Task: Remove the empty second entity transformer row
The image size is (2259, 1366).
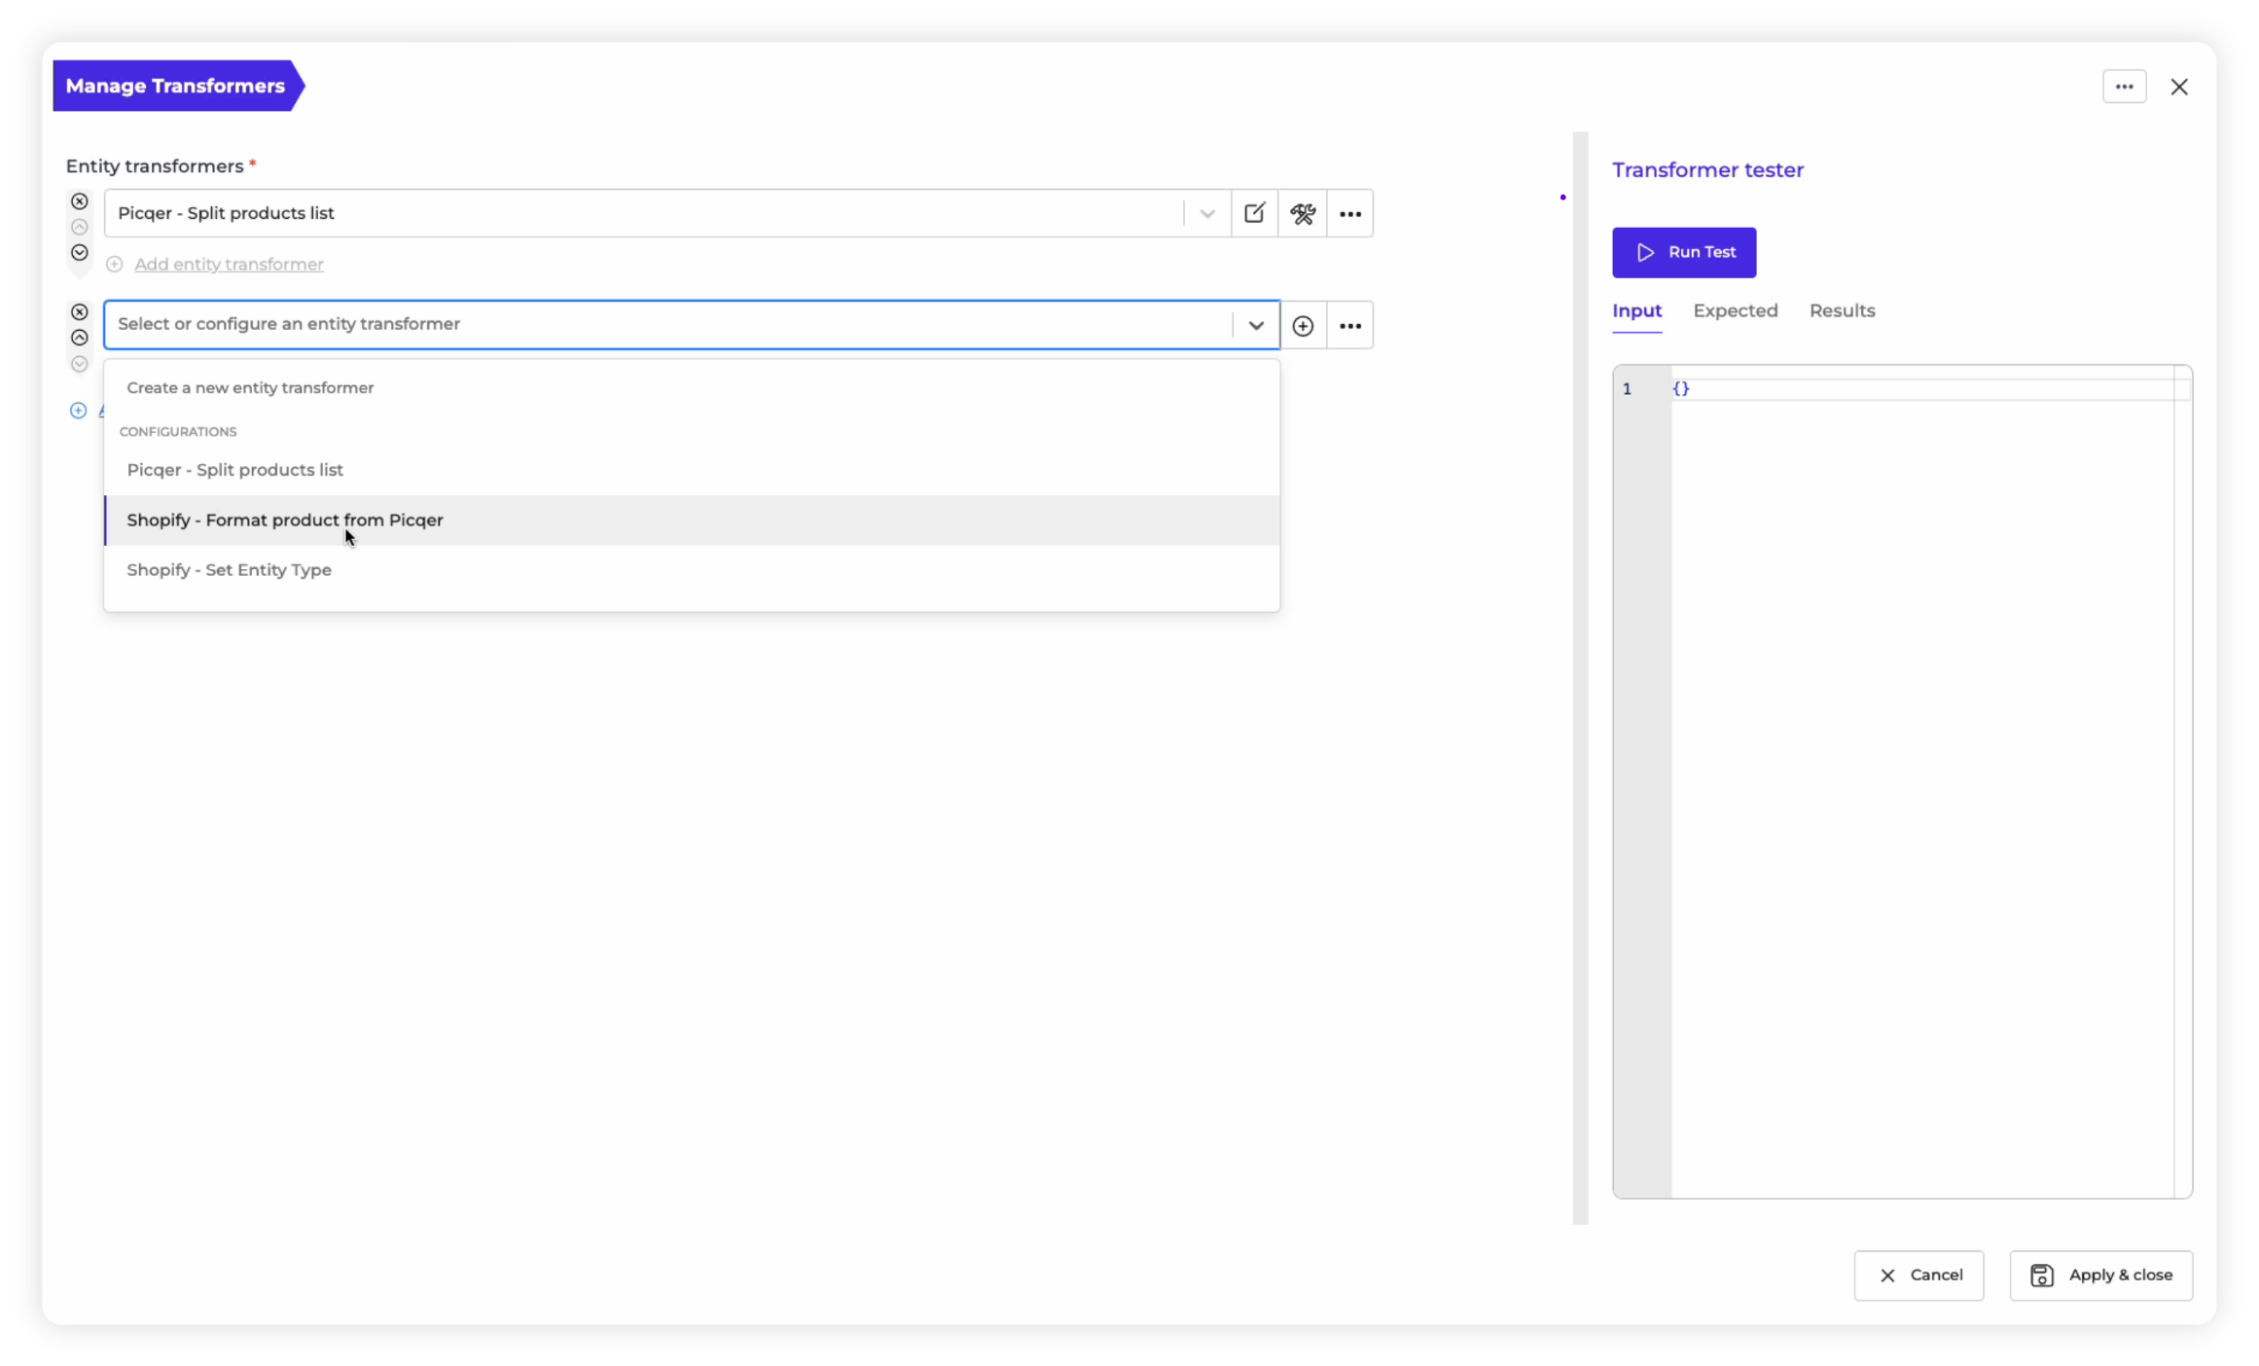Action: (x=80, y=312)
